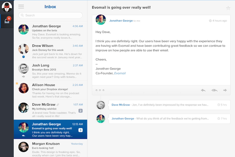Click Allison House's avatar in the list
Screen dimensions: 235x157
23,88
